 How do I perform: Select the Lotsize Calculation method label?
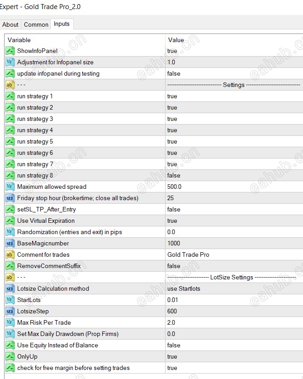coord(53,288)
